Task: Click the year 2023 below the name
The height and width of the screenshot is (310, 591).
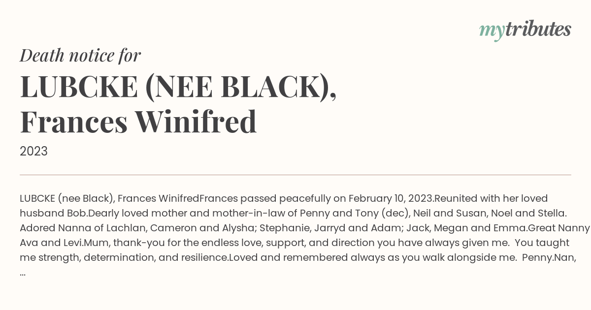Action: 33,151
